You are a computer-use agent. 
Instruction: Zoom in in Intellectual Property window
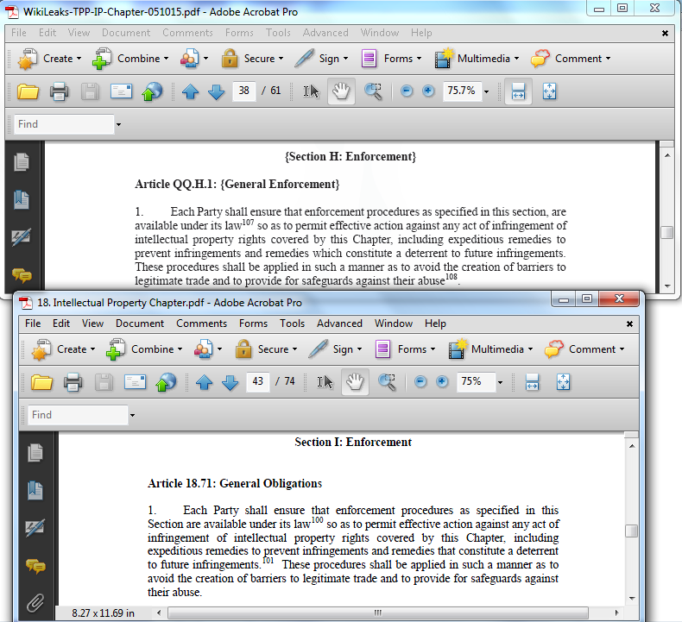pyautogui.click(x=442, y=381)
